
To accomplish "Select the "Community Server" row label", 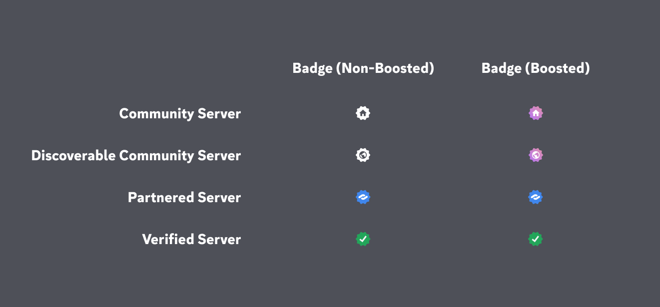I will [x=180, y=114].
